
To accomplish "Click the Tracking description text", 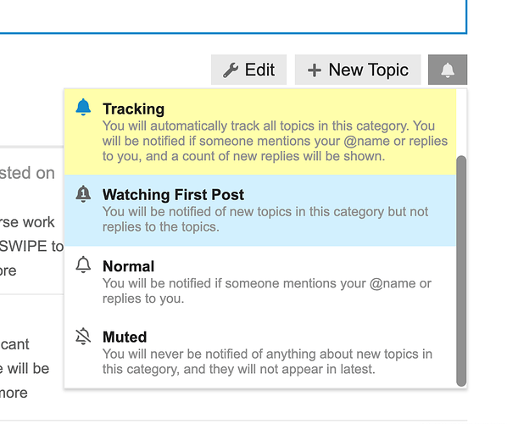I will (x=275, y=141).
